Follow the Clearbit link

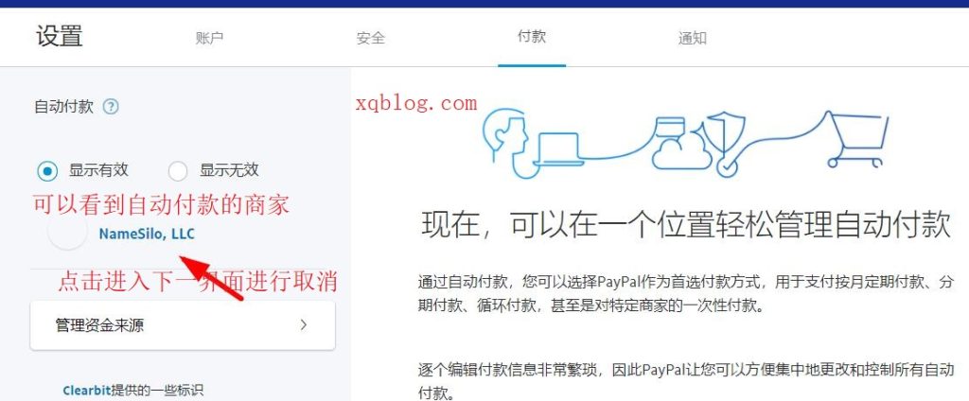pos(86,391)
